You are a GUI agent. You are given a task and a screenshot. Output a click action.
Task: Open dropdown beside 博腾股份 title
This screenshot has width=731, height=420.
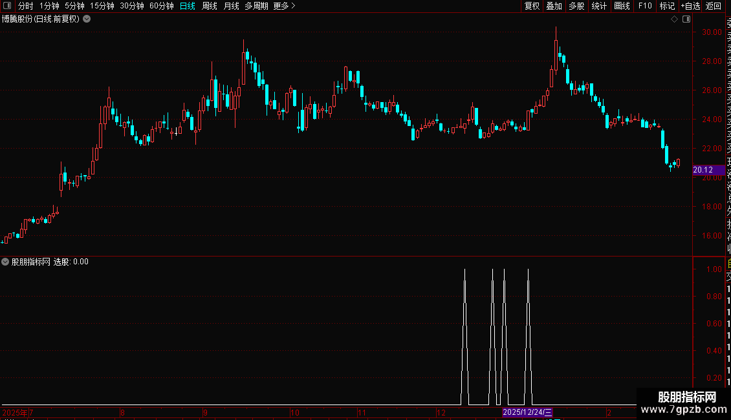pos(87,19)
